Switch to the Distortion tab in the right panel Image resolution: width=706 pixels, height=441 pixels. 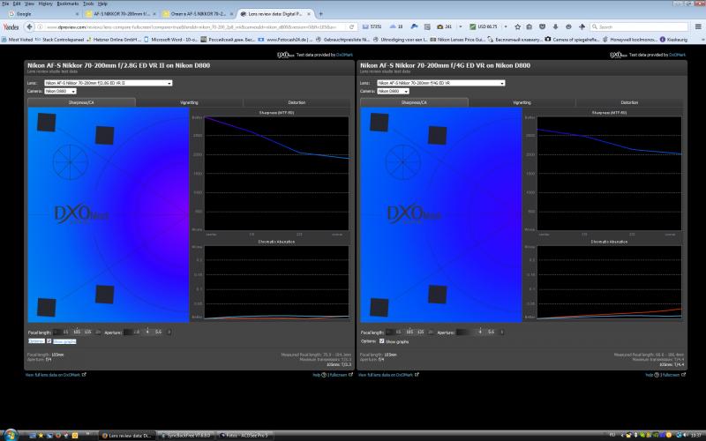[x=629, y=102]
